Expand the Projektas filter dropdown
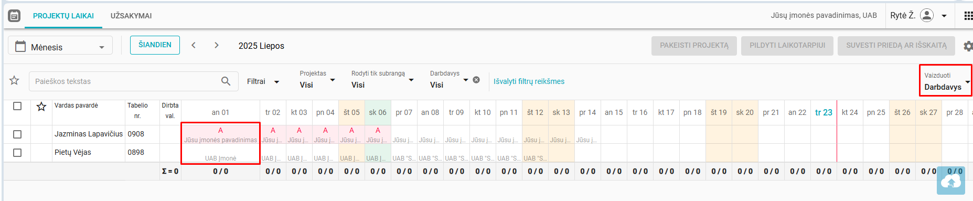The width and height of the screenshot is (973, 201). (x=317, y=80)
